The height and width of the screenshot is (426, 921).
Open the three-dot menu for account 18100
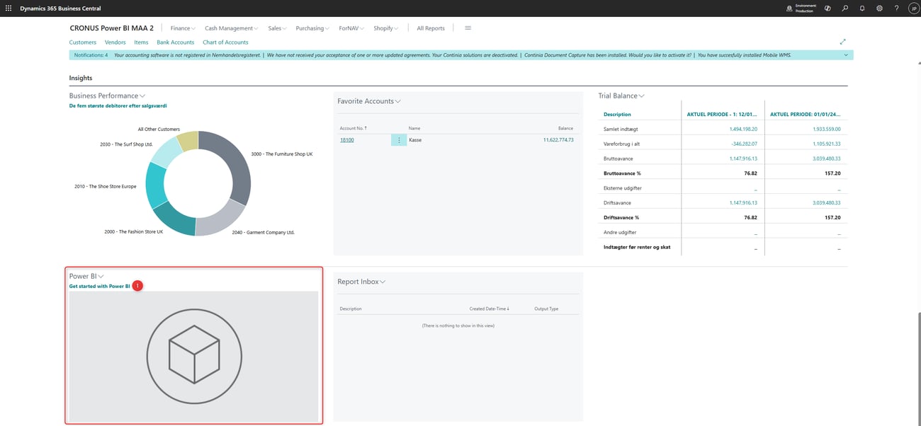click(x=399, y=140)
